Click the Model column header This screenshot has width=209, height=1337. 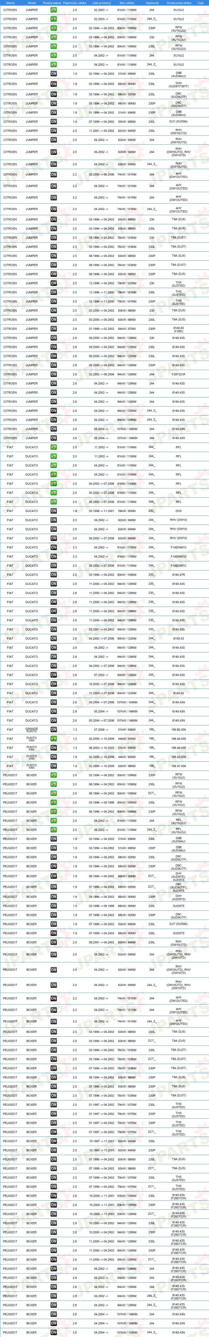(x=32, y=3)
